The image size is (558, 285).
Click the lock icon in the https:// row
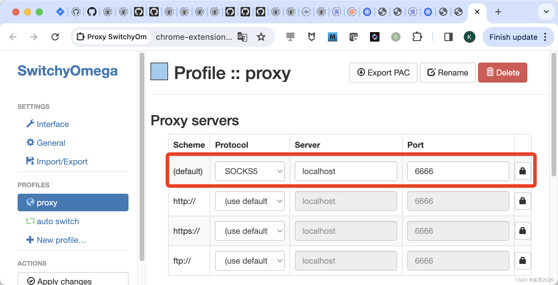pos(523,231)
